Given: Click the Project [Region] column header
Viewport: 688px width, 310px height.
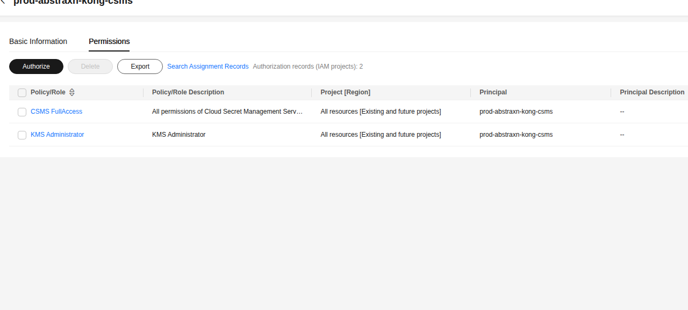Looking at the screenshot, I should [x=345, y=92].
